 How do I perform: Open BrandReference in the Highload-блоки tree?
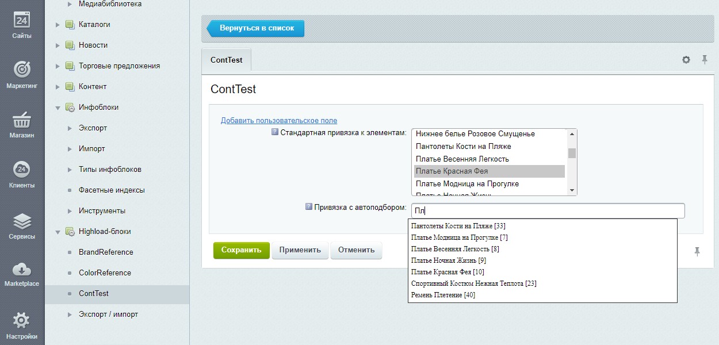[x=106, y=252]
